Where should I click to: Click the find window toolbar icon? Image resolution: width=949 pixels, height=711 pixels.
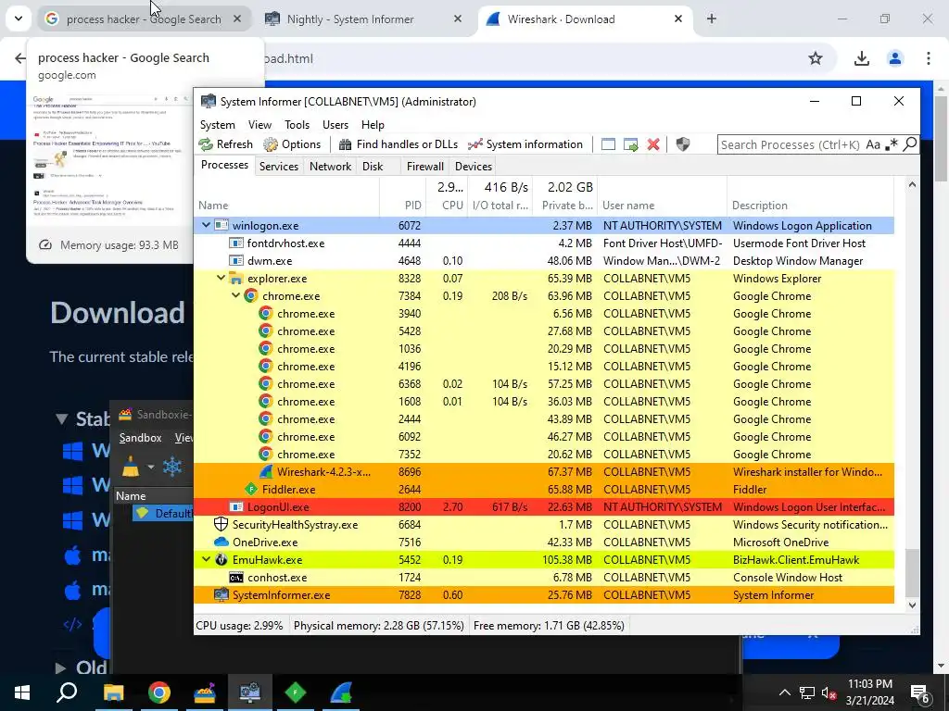(608, 144)
